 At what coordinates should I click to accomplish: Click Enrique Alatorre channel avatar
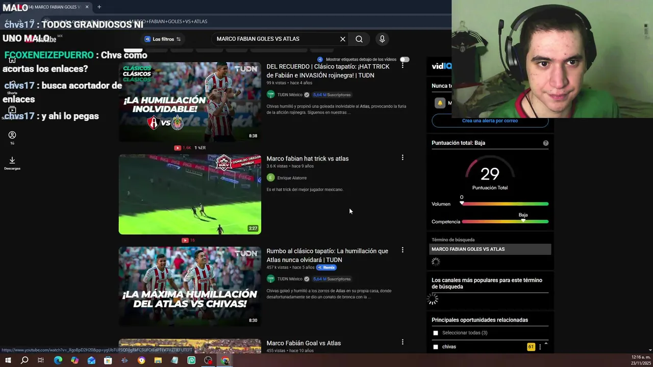coord(271,178)
